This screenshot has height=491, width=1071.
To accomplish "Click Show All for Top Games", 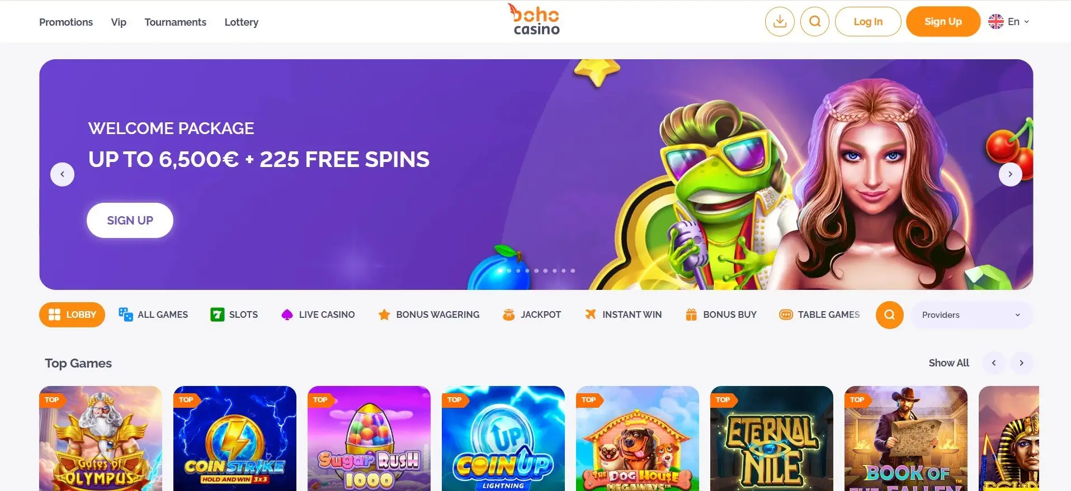I will coord(949,363).
